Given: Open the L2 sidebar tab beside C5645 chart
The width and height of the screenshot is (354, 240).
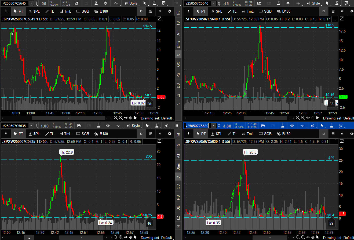Looking at the screenshot, I should tap(178, 96).
